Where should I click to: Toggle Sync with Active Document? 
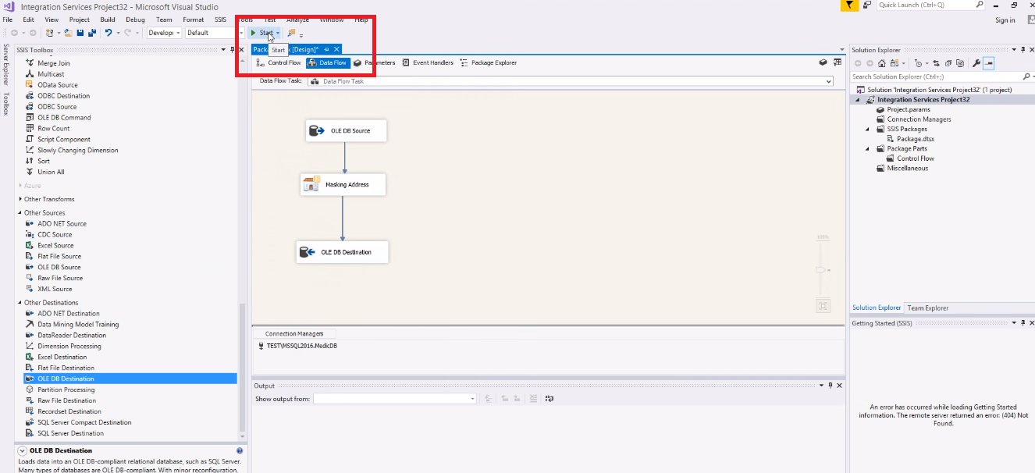point(936,63)
